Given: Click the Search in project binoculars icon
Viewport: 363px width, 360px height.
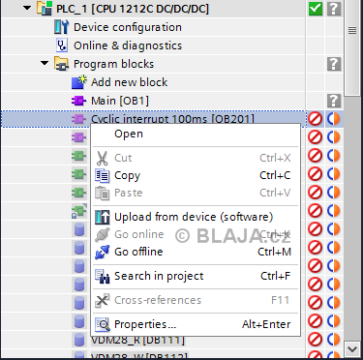Looking at the screenshot, I should [103, 276].
